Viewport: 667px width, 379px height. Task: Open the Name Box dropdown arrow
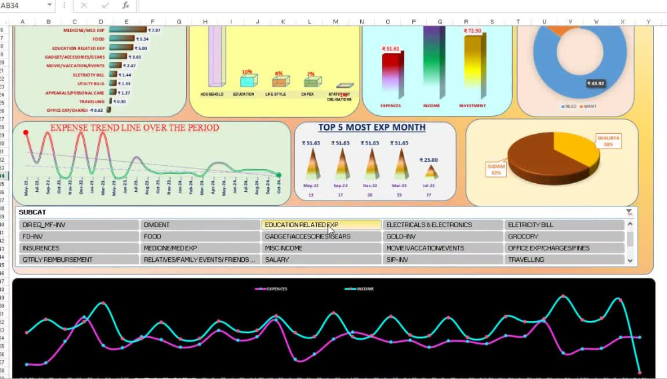(x=49, y=5)
